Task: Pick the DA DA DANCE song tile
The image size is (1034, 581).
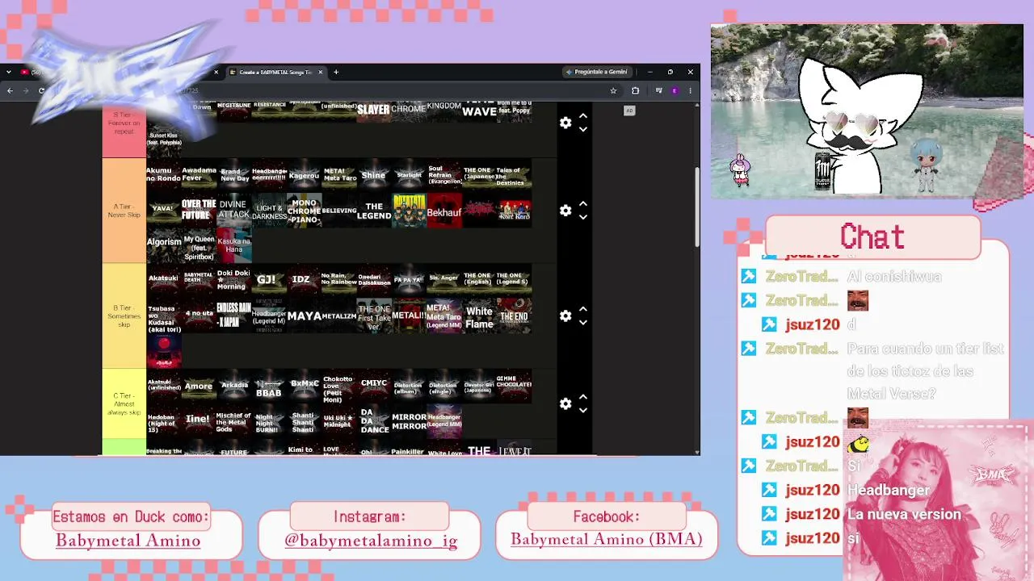Action: [x=373, y=421]
